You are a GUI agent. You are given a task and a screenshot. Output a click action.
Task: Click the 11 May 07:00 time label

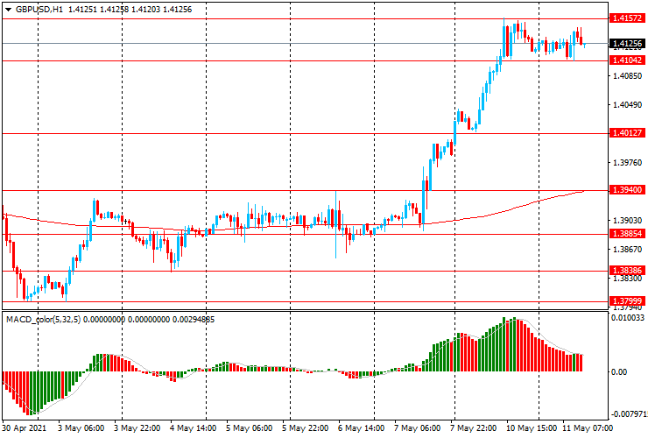pos(588,429)
